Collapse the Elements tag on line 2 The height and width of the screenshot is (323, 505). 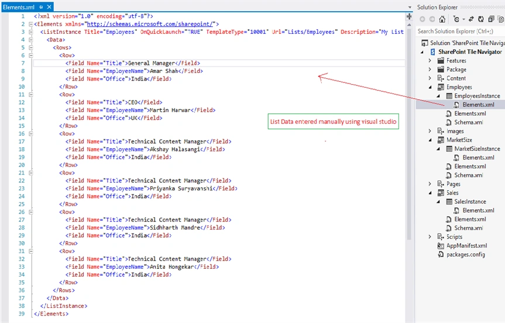click(x=31, y=24)
